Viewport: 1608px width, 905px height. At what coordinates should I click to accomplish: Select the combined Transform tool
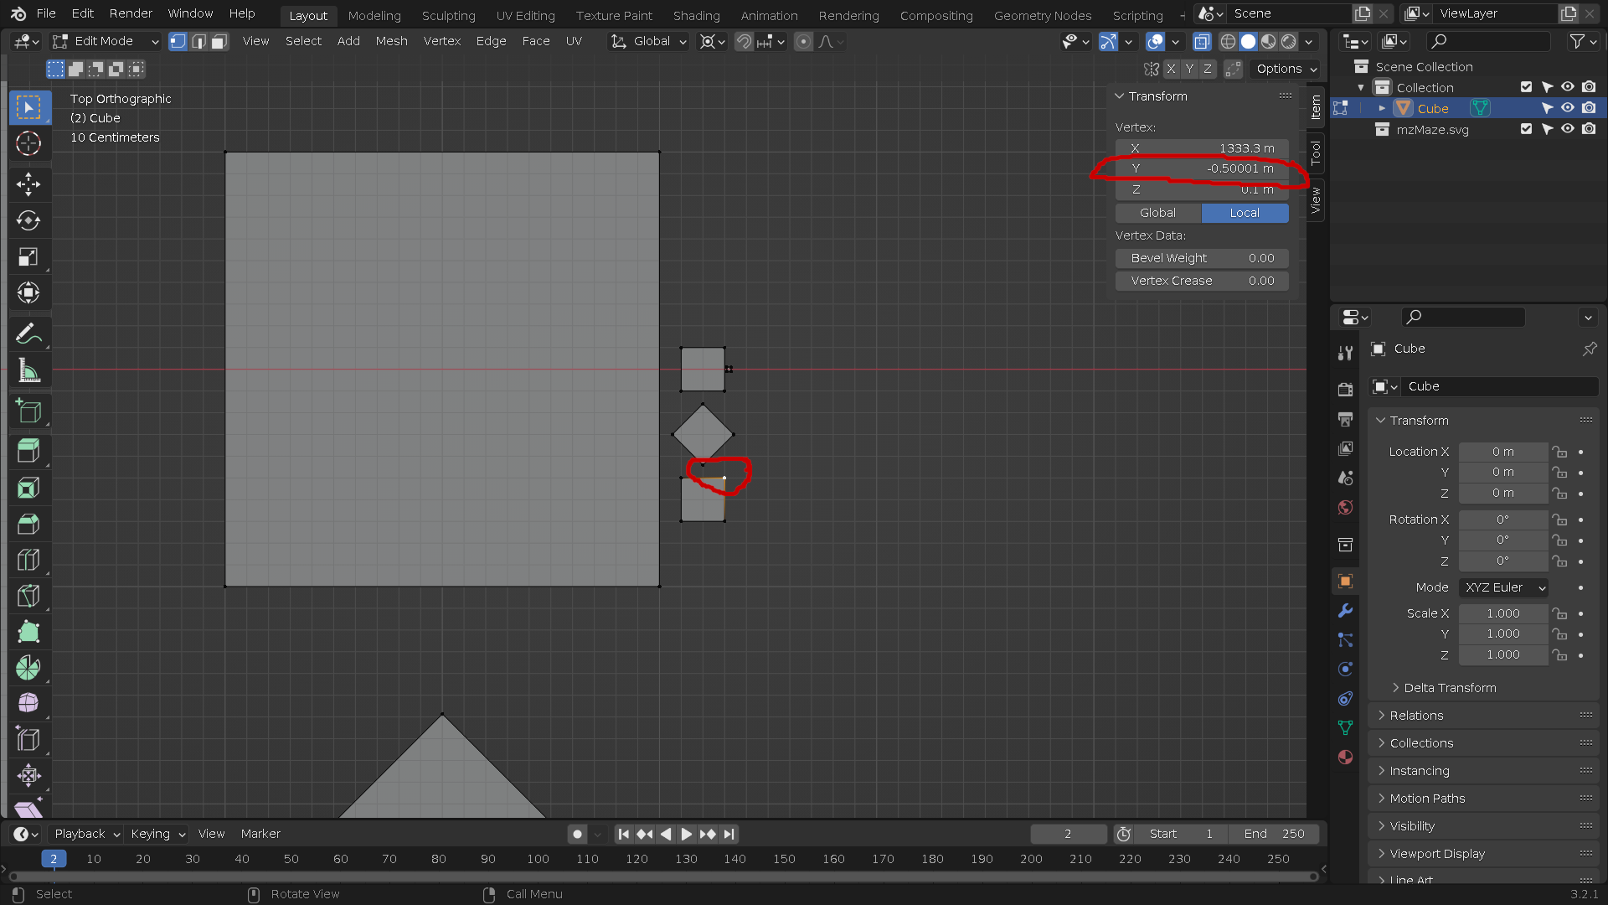click(28, 292)
